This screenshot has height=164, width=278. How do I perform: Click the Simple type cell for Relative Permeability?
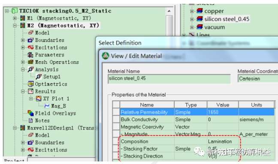pos(190,112)
